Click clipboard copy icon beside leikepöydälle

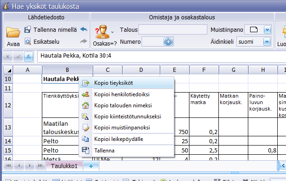click(86, 139)
